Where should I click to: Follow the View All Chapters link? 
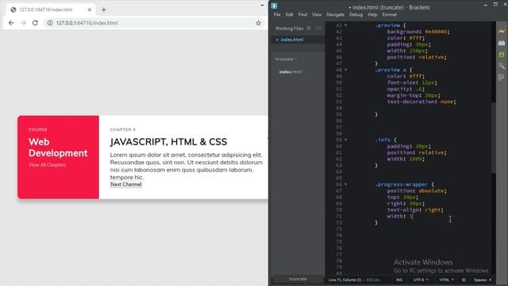(x=48, y=164)
